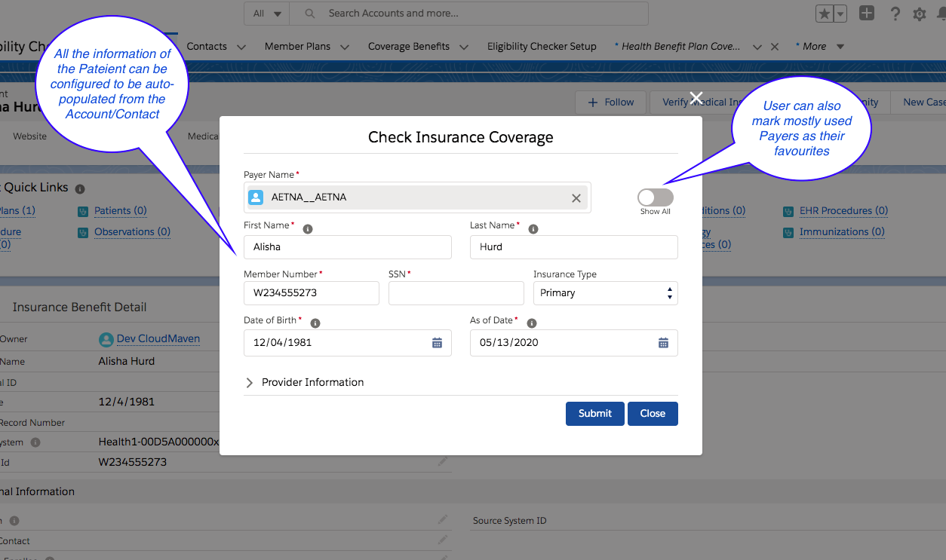Click the info tooltip next to First Name
Image resolution: width=946 pixels, height=560 pixels.
click(x=307, y=227)
